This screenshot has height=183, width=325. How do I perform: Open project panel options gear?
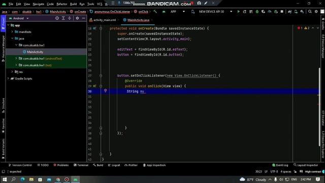[77, 18]
